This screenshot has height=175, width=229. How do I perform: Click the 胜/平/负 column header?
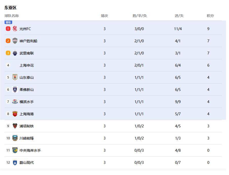(x=139, y=16)
